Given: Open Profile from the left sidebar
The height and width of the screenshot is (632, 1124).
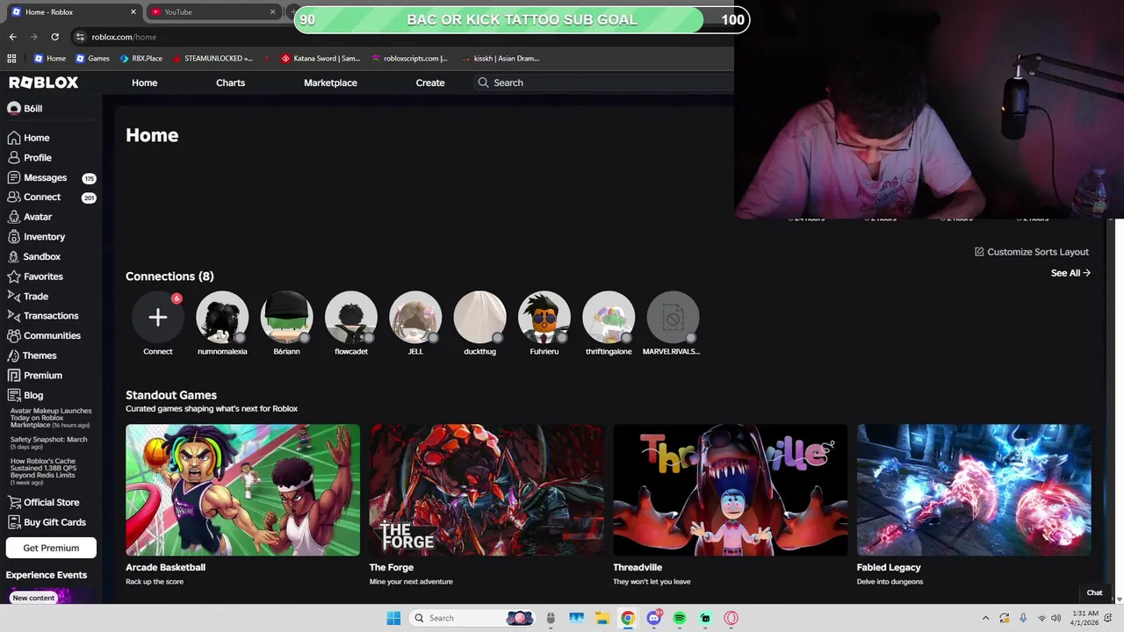Looking at the screenshot, I should tap(29, 158).
